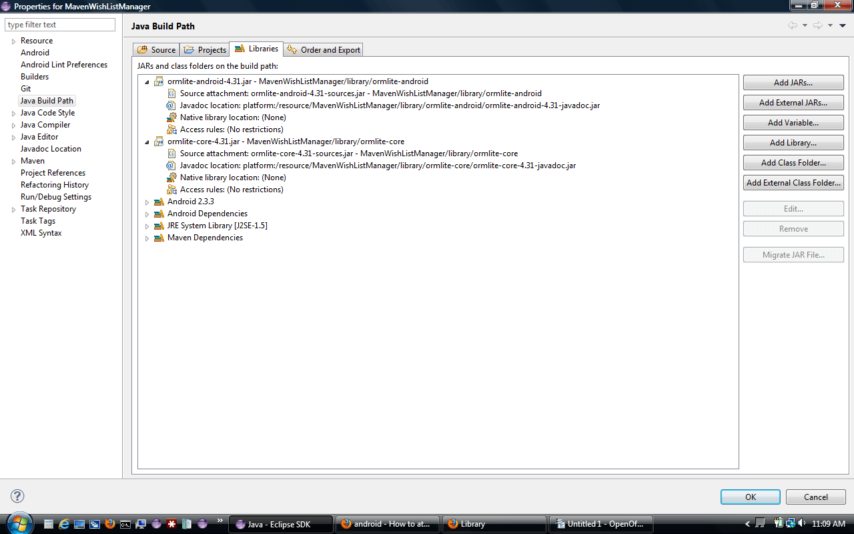
Task: Open the back history dropdown arrow
Action: pyautogui.click(x=805, y=25)
